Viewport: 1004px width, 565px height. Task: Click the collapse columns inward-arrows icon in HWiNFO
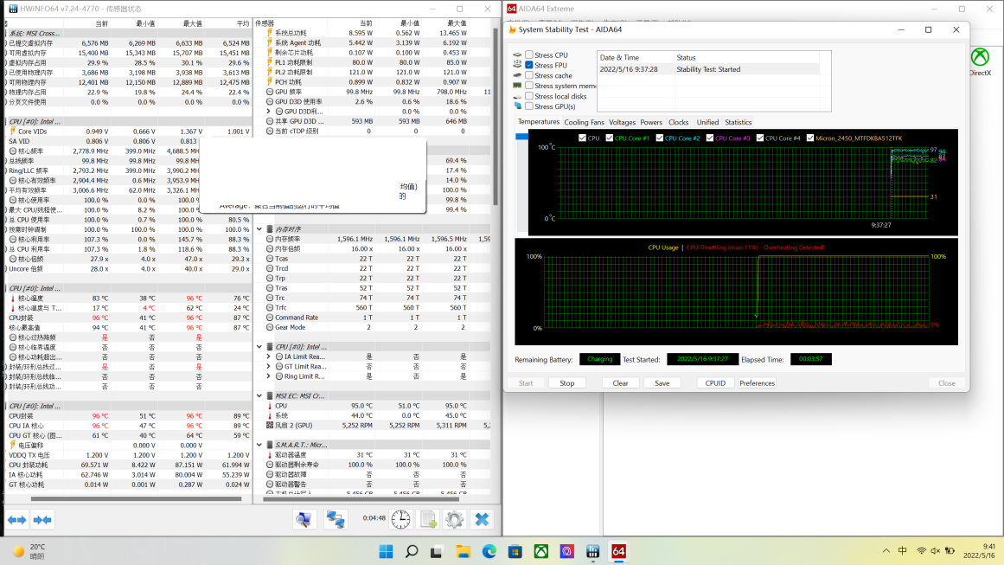[x=42, y=519]
